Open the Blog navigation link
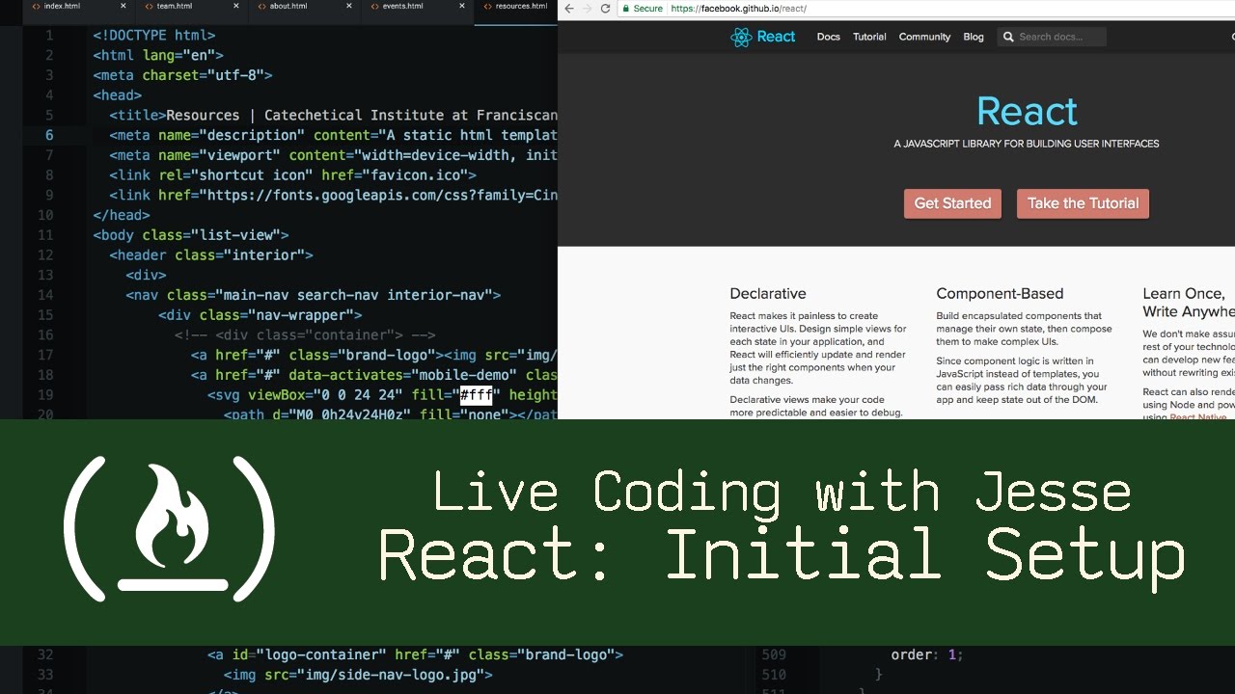Viewport: 1235px width, 694px height. pos(974,38)
